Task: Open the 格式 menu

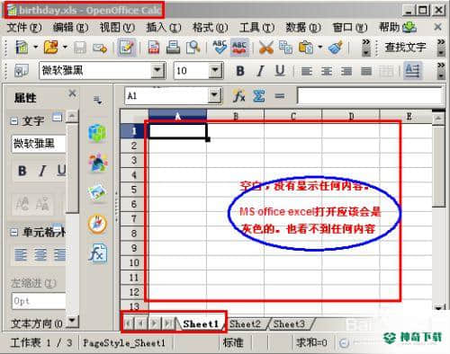Action: click(211, 28)
